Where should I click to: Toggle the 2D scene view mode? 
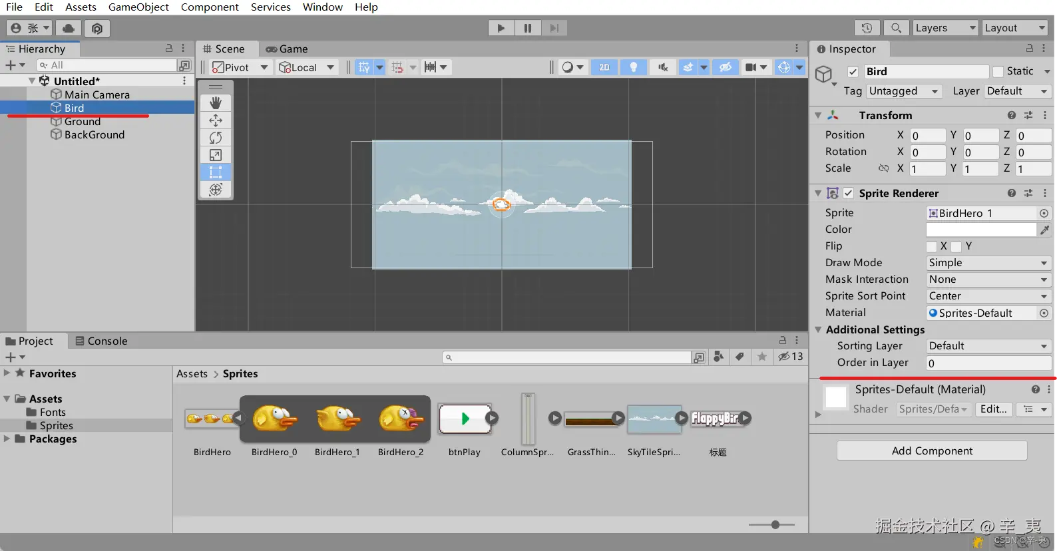604,67
